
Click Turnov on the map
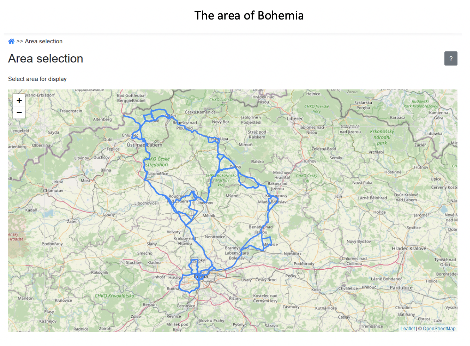[309, 161]
